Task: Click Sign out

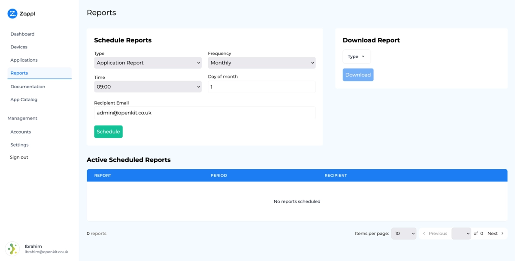Action: (19, 157)
